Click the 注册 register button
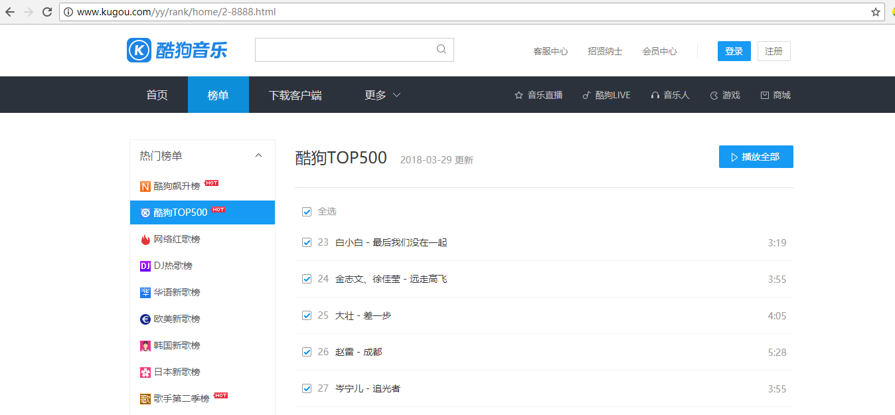The width and height of the screenshot is (895, 415). pyautogui.click(x=774, y=51)
